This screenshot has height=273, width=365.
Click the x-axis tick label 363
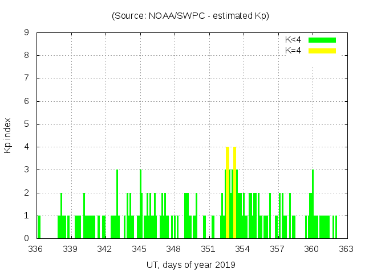346,249
